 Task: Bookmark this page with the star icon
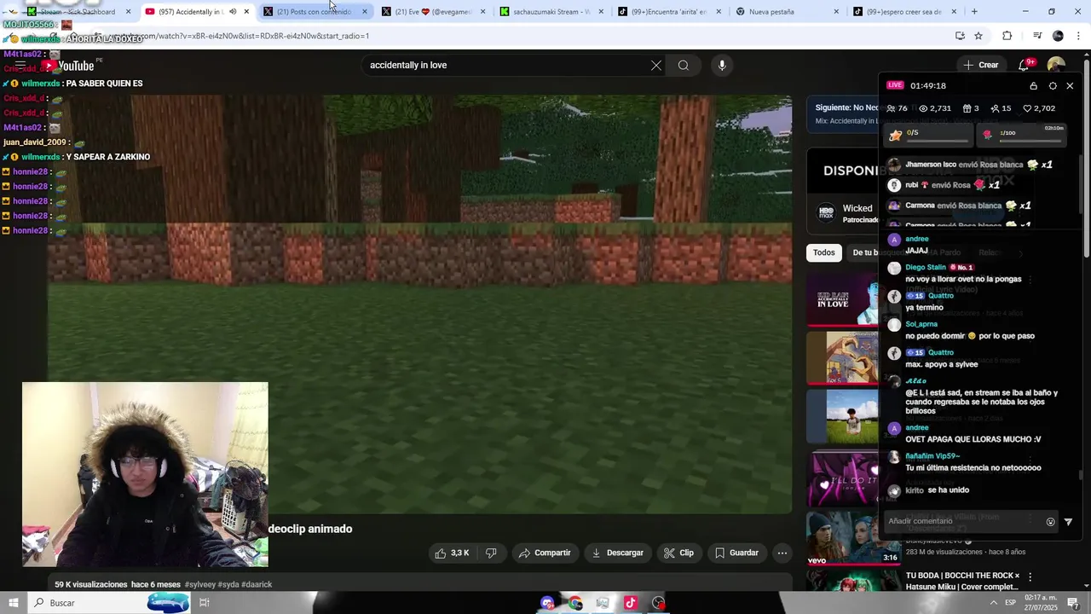[x=978, y=36]
